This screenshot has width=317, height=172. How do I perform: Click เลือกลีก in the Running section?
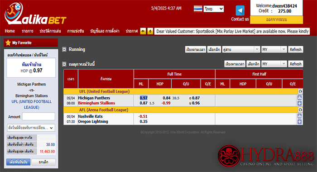pyautogui.click(x=214, y=49)
